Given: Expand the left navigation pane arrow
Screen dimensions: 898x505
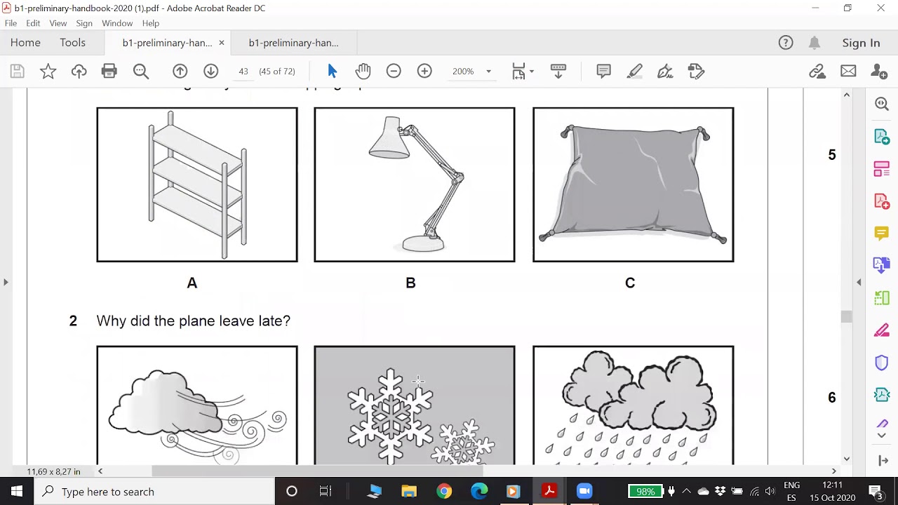Looking at the screenshot, I should pos(6,282).
